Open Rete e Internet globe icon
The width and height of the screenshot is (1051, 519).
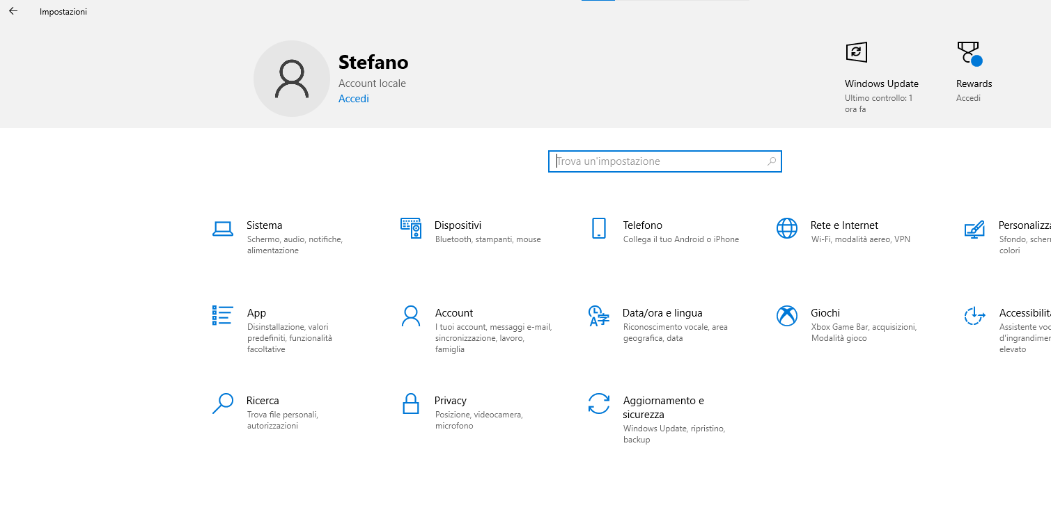(x=787, y=228)
